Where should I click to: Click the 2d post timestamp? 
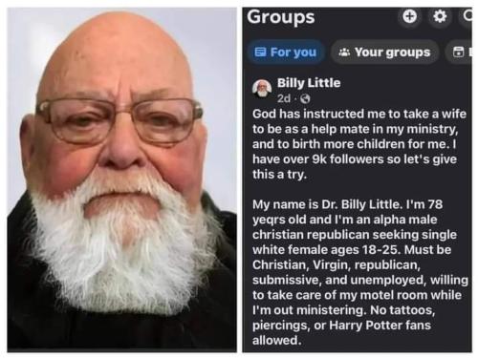(284, 99)
